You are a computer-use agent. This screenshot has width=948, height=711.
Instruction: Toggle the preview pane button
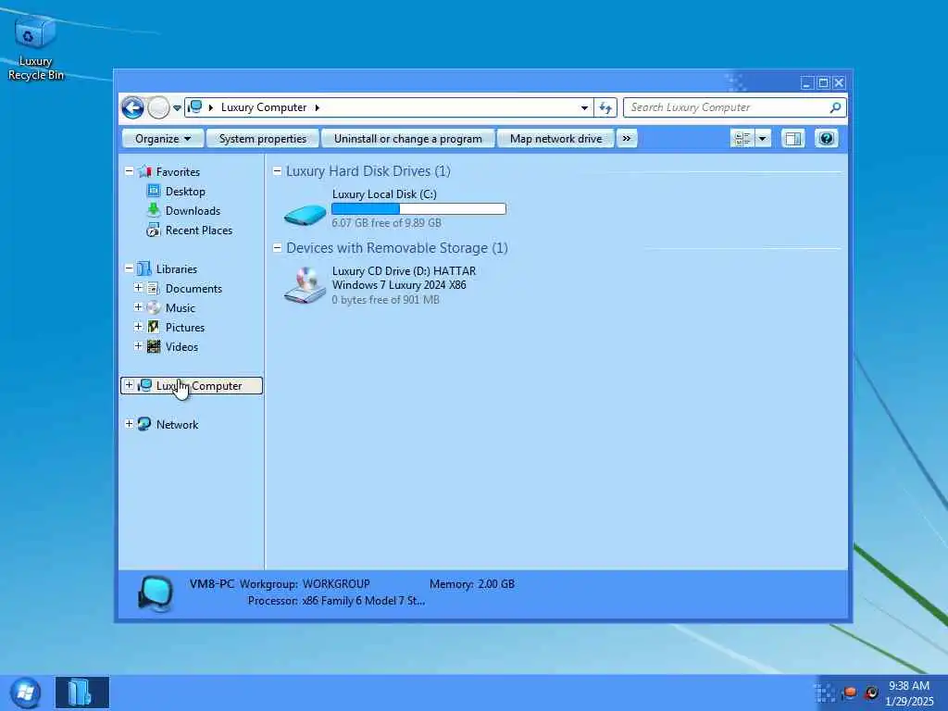coord(792,139)
